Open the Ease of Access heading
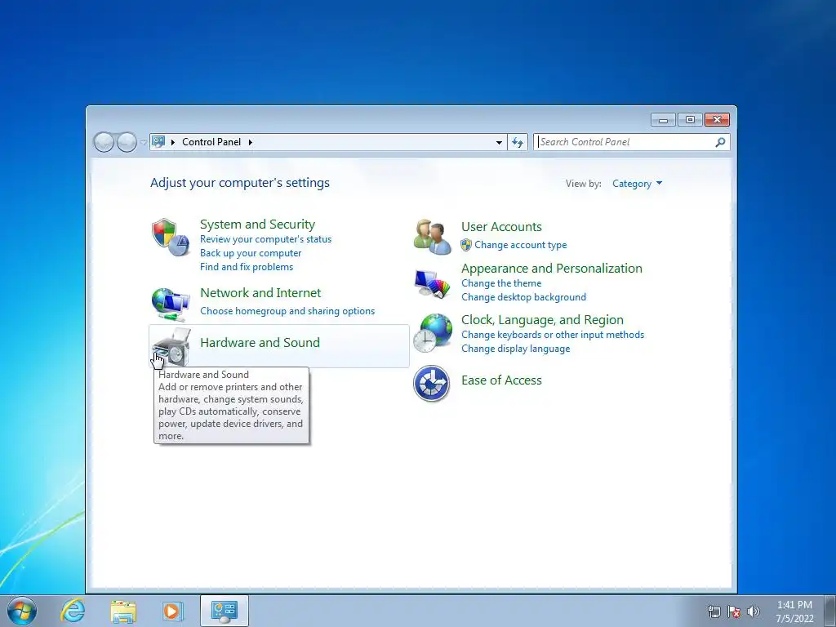The width and height of the screenshot is (836, 627). coord(501,380)
